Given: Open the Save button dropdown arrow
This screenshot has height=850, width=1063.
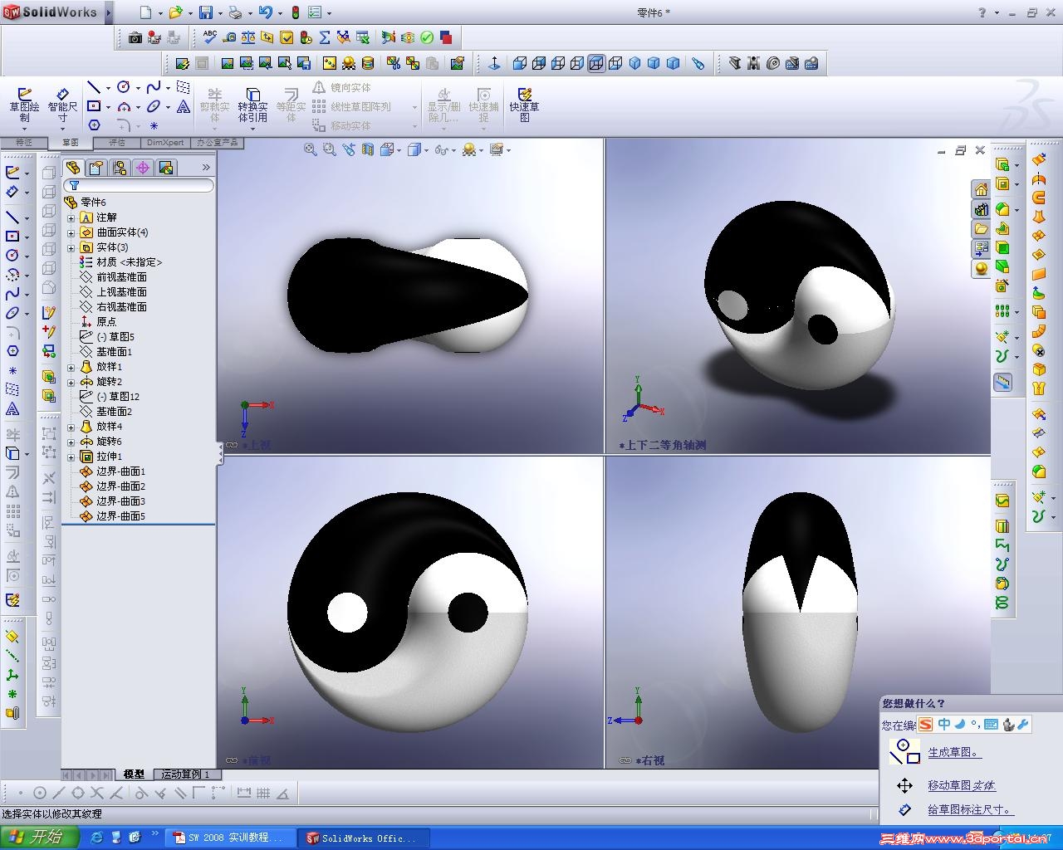Looking at the screenshot, I should (219, 13).
